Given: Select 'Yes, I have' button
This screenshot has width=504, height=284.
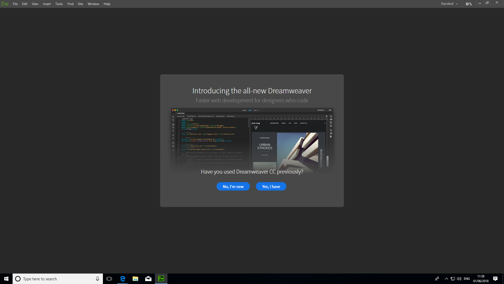Looking at the screenshot, I should pyautogui.click(x=271, y=186).
